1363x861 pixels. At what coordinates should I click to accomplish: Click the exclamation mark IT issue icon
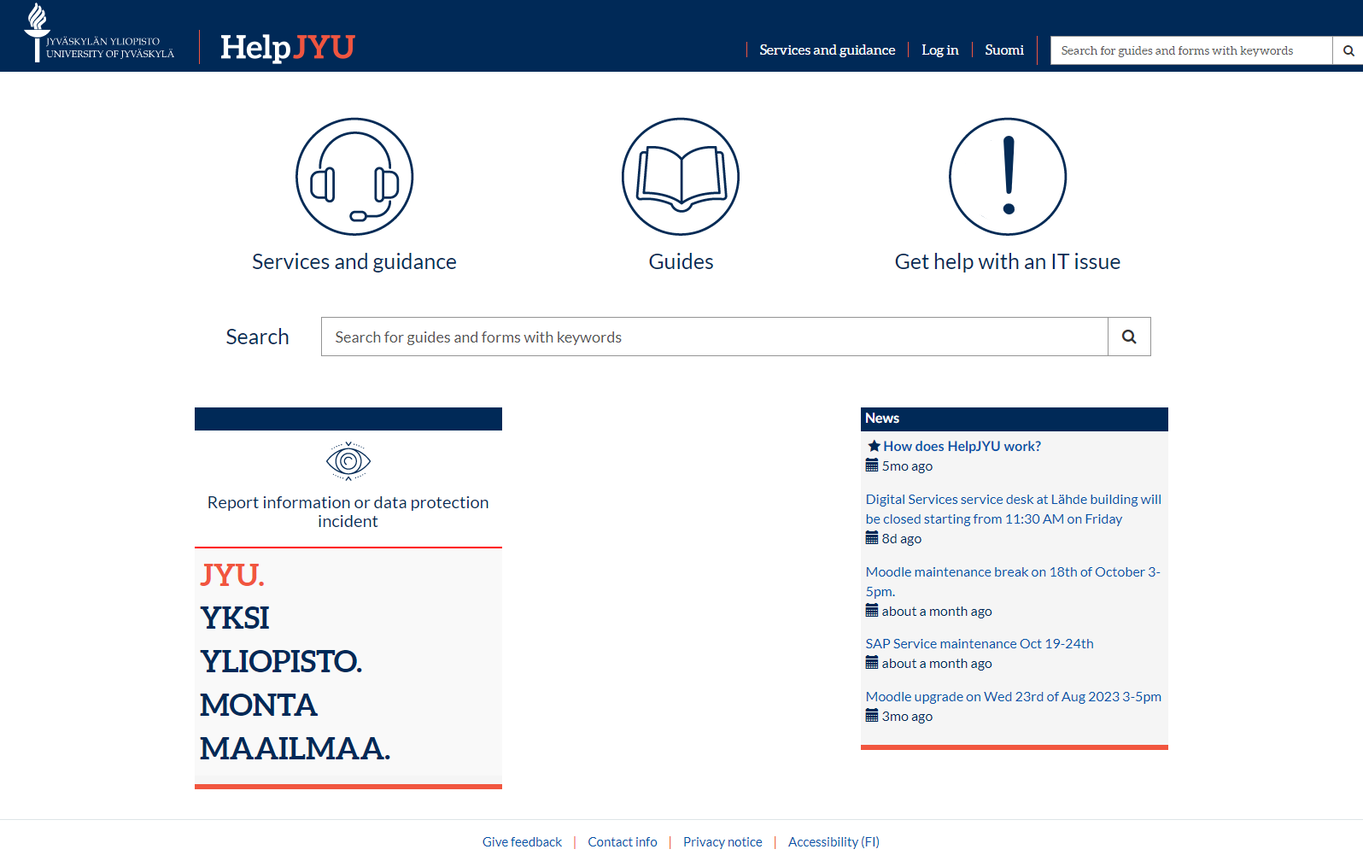pyautogui.click(x=1008, y=177)
